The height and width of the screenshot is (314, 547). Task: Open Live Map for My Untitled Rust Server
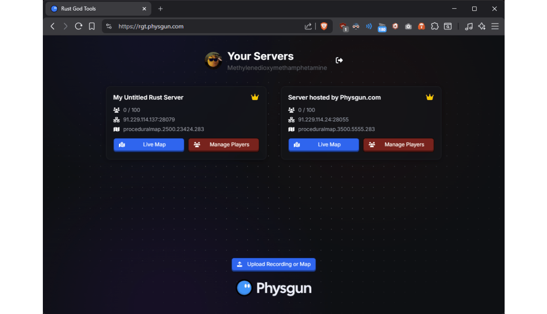click(x=149, y=145)
